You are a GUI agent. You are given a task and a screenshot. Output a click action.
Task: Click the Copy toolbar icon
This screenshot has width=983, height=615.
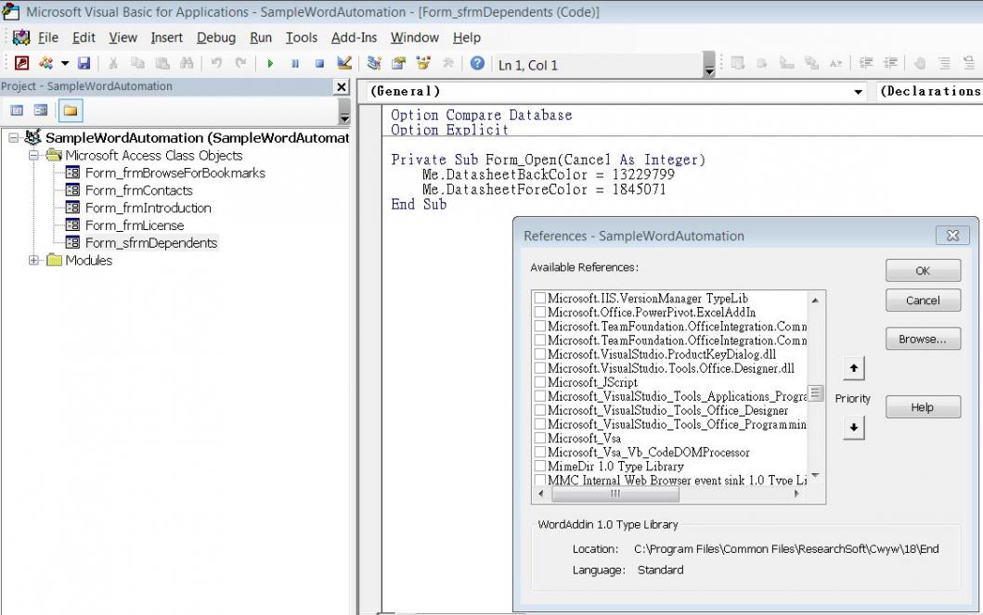coord(137,63)
